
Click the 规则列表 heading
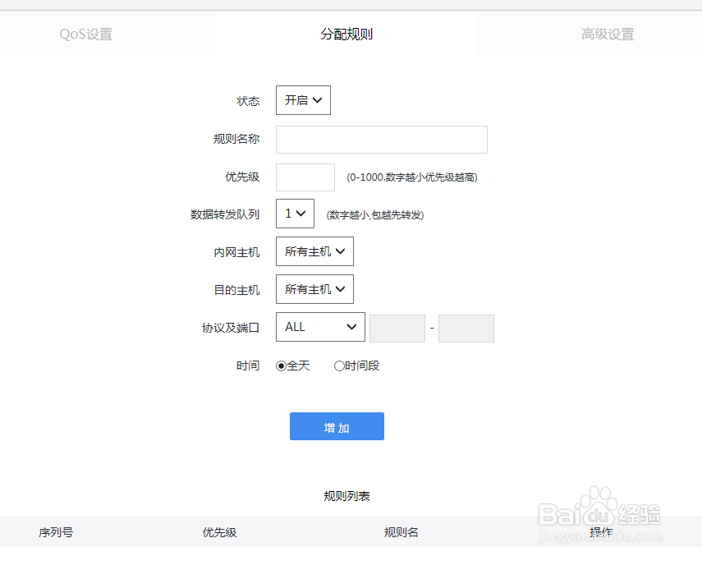click(346, 496)
